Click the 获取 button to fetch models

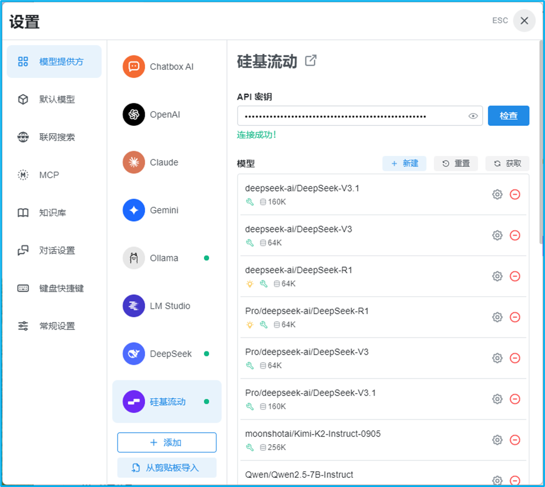[507, 163]
